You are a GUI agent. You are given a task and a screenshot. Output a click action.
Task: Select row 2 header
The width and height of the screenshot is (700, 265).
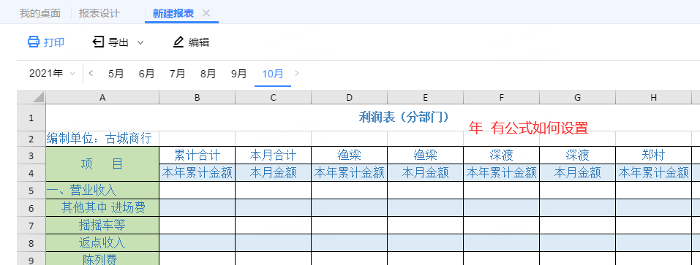point(31,139)
